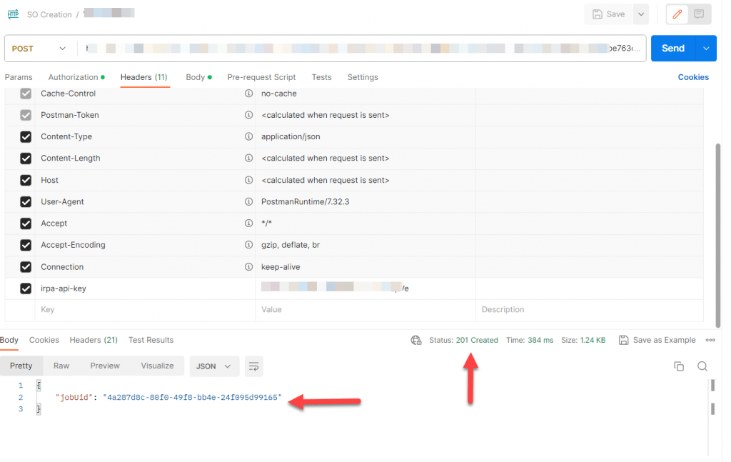
Task: Click the Send button
Action: pos(672,49)
